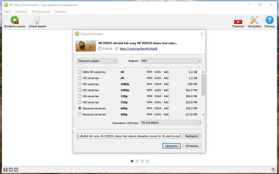Open Настройки tools icon
This screenshot has height=174, width=279.
pos(254,20)
